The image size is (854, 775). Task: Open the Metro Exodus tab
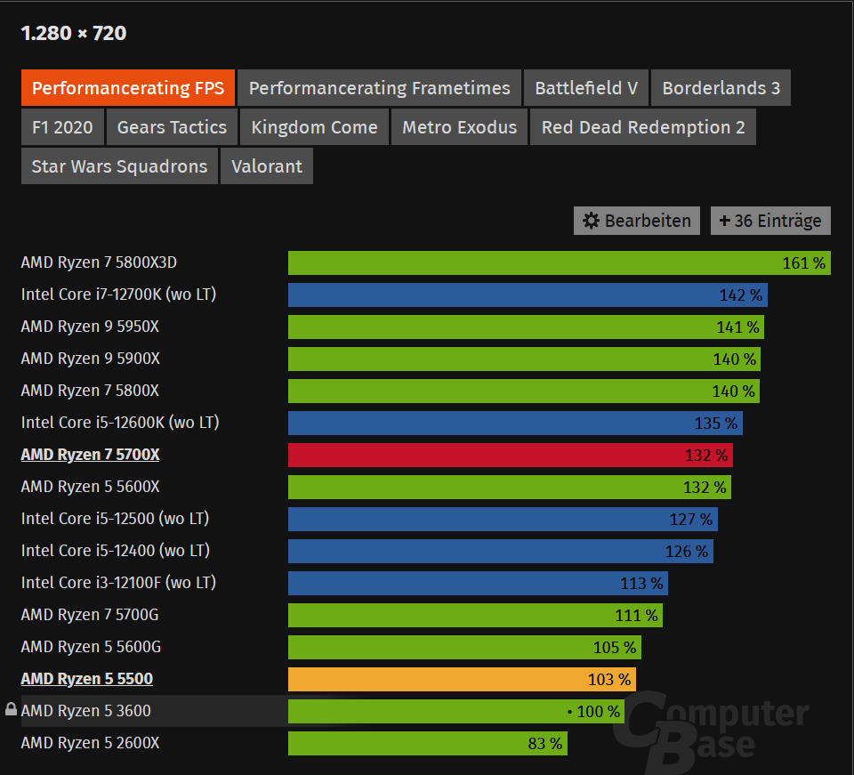coord(459,127)
